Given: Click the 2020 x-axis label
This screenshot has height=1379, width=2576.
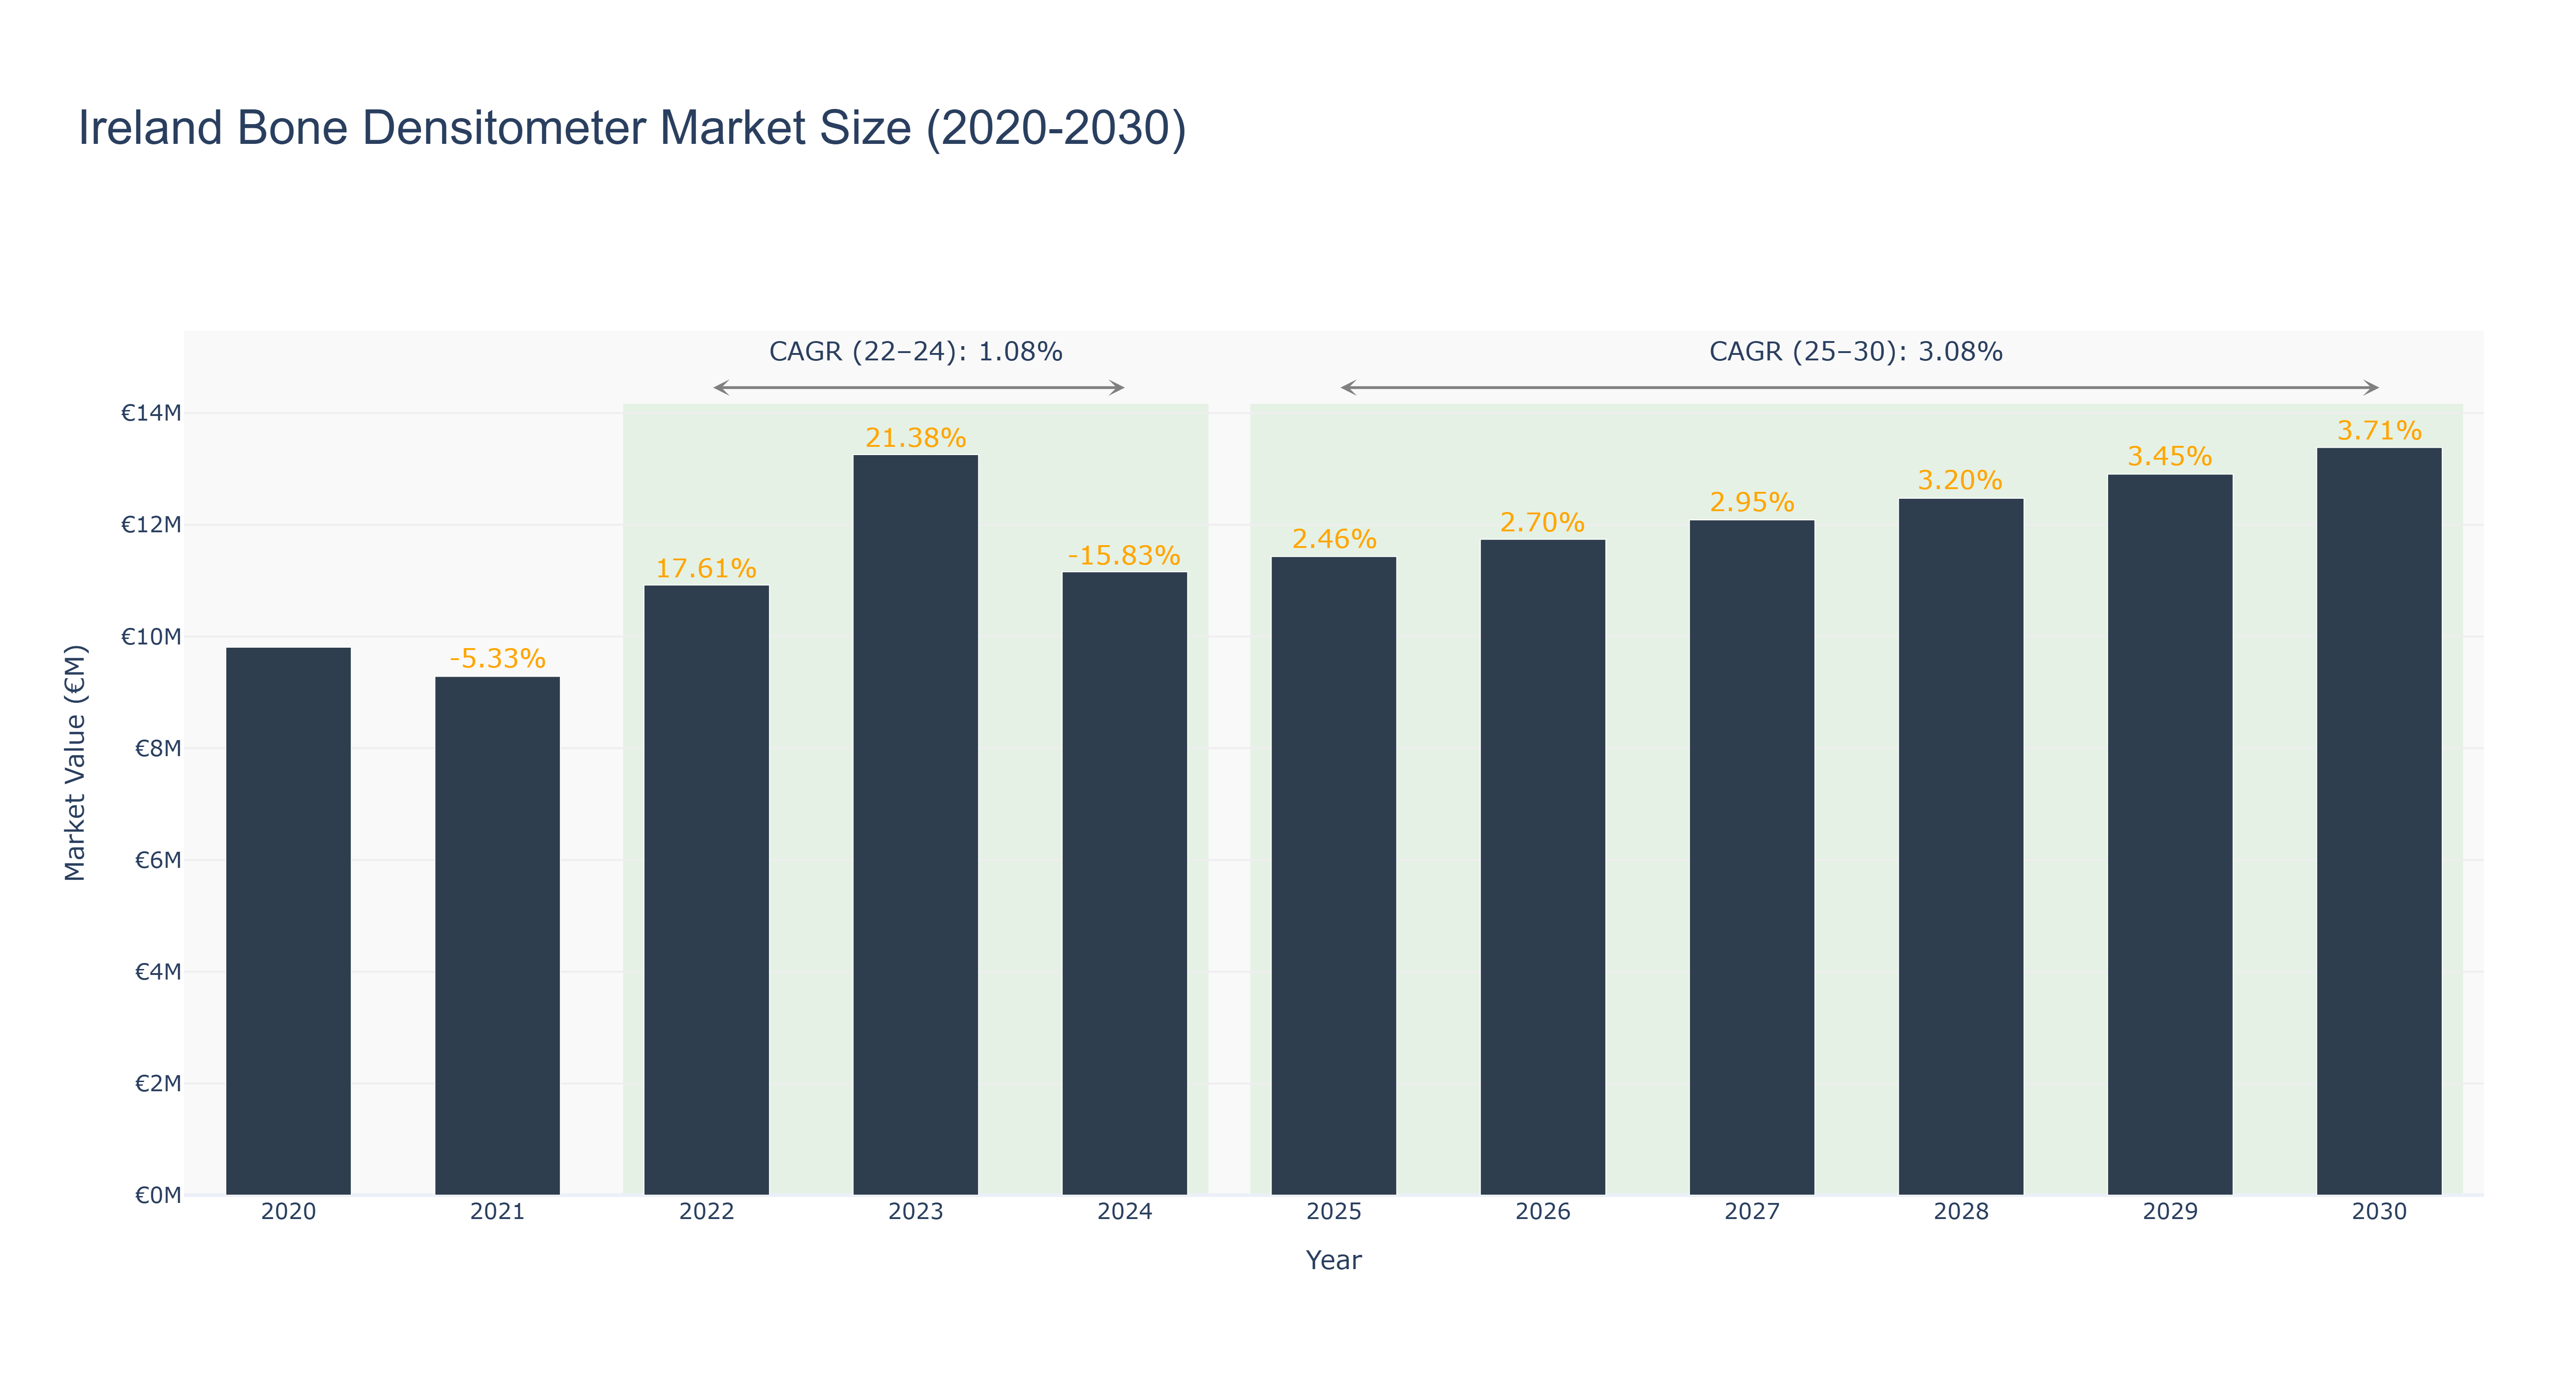Looking at the screenshot, I should point(288,1212).
